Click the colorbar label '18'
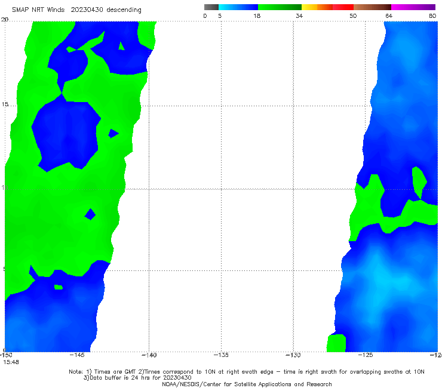The image size is (442, 388). pos(257,16)
